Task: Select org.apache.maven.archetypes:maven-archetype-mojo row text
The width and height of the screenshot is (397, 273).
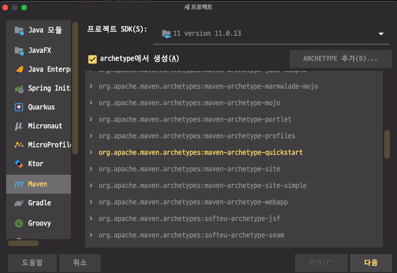Action: [x=190, y=103]
